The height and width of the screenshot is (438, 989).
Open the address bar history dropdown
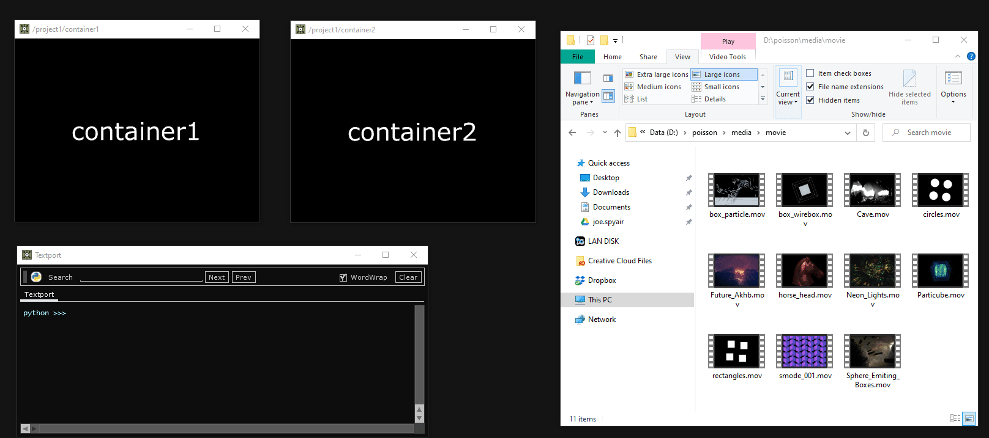pos(848,133)
